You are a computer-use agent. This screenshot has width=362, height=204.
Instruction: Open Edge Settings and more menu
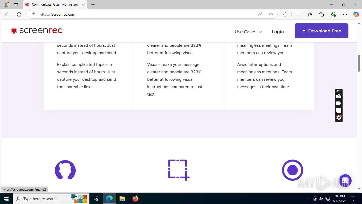(345, 14)
